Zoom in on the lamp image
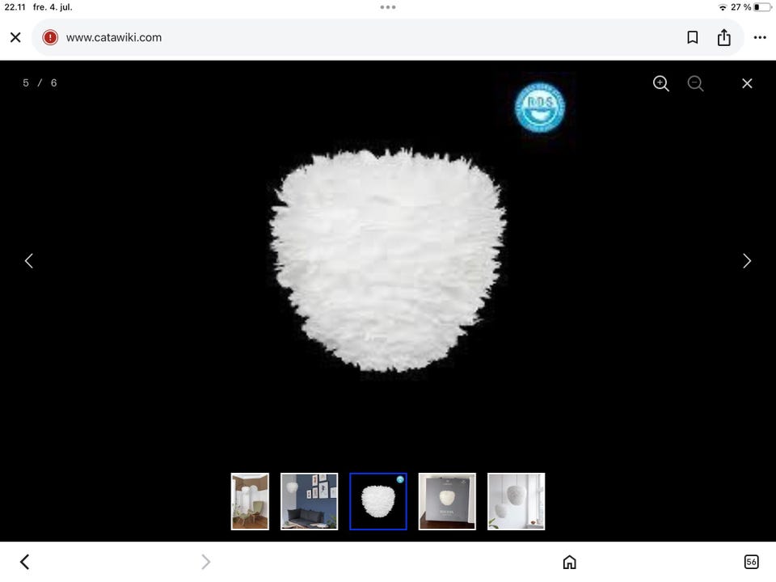The height and width of the screenshot is (582, 776). [660, 83]
